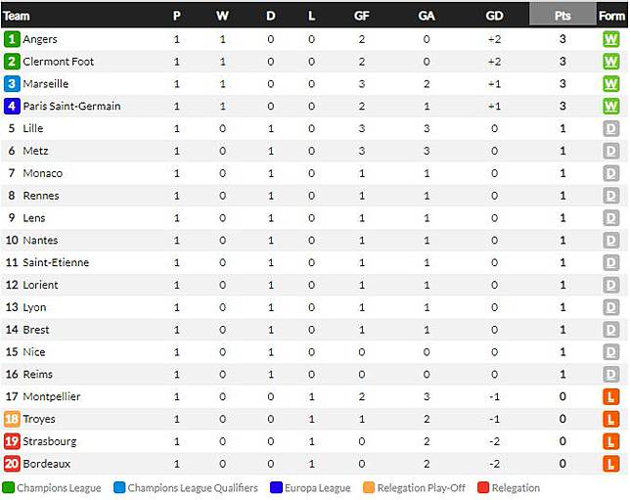Click the light-blue position 3 badge

click(12, 84)
